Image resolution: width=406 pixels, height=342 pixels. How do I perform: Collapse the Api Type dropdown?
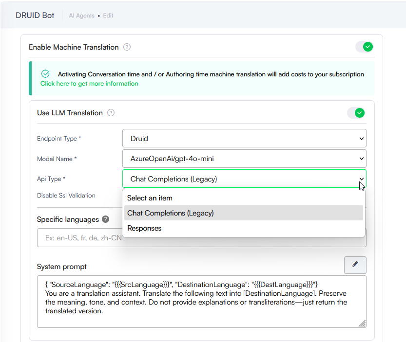pyautogui.click(x=244, y=179)
